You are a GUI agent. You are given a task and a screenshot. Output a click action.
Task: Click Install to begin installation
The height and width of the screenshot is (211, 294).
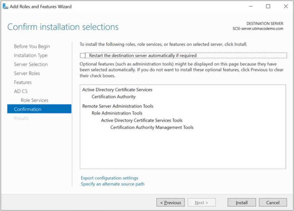[241, 202]
